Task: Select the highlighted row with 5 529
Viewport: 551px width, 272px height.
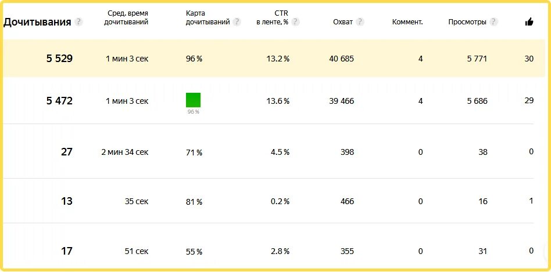Action: pyautogui.click(x=274, y=59)
